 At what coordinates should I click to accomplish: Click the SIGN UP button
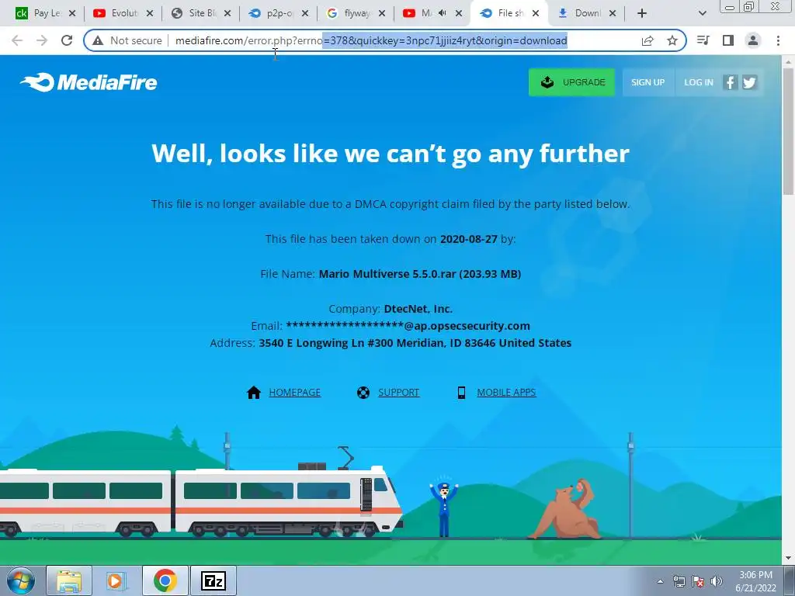click(647, 82)
